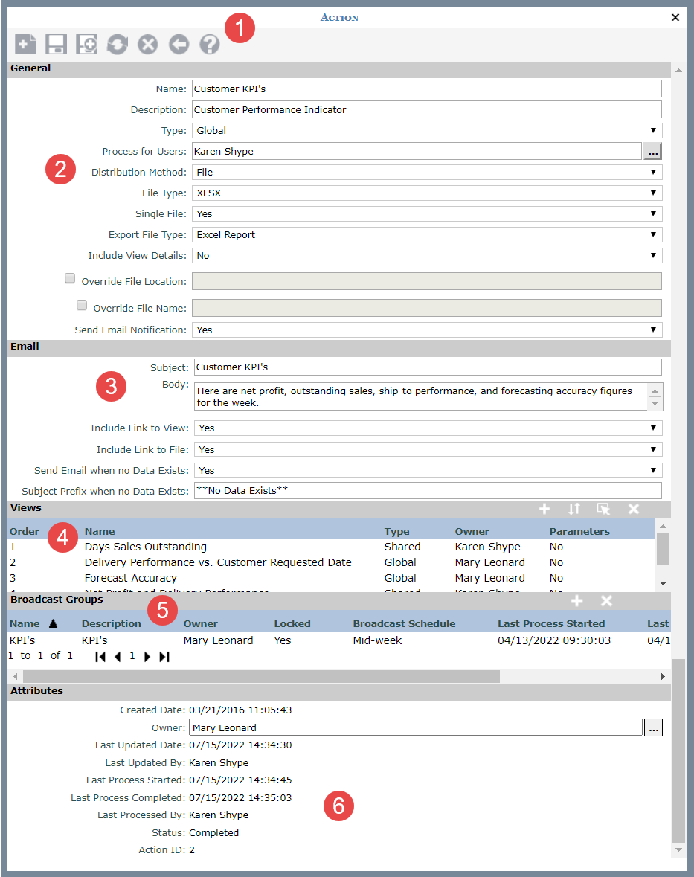The image size is (694, 877).
Task: Go to next page of Broadcast Groups
Action: click(147, 657)
